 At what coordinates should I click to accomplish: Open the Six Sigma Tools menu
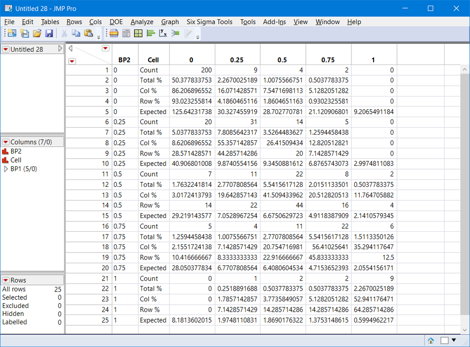(x=209, y=22)
